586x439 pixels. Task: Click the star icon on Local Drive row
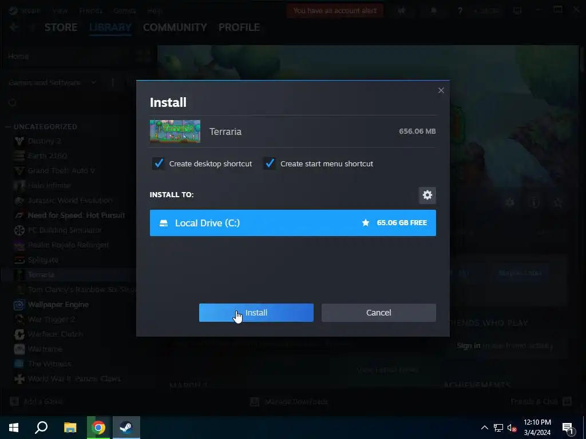366,223
